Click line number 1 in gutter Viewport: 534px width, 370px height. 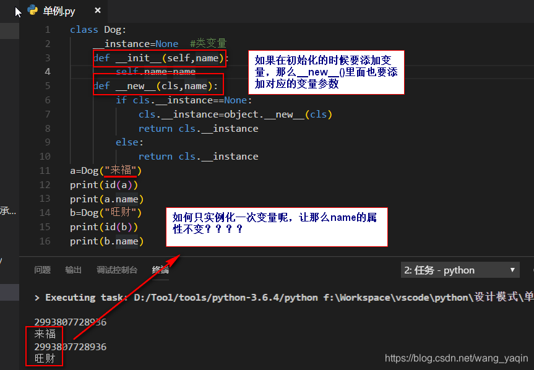pos(48,30)
